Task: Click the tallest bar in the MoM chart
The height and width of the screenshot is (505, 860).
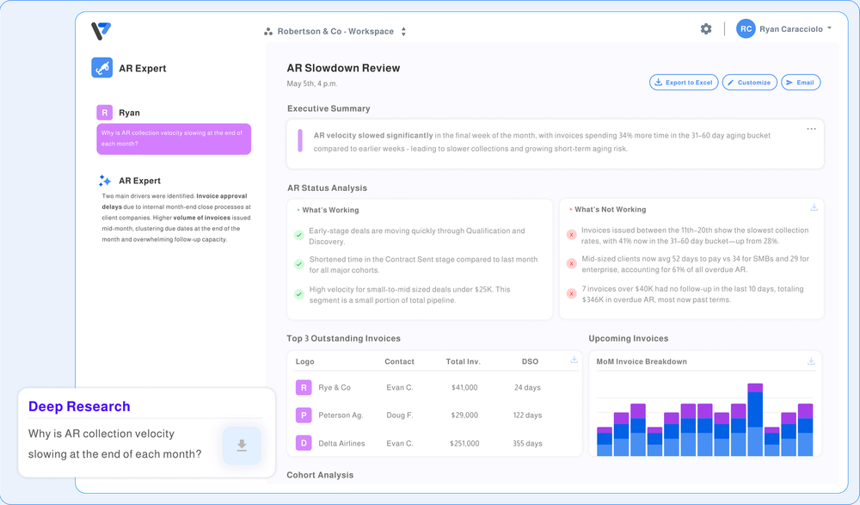Action: [755, 420]
